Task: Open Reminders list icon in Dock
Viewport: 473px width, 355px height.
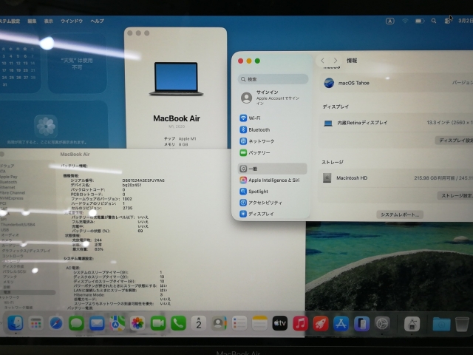Action: [239, 324]
